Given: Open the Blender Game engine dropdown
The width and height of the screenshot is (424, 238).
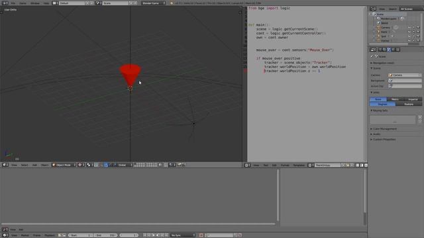Looking at the screenshot, I should pyautogui.click(x=153, y=3).
